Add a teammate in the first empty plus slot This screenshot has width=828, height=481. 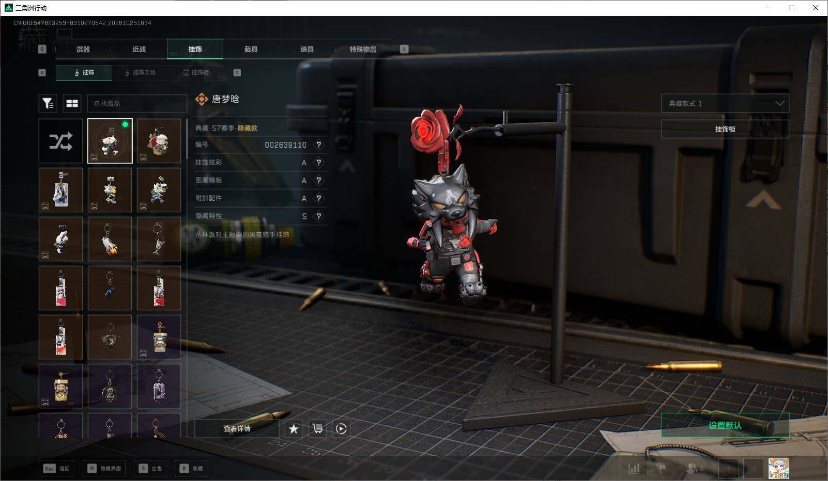pyautogui.click(x=728, y=469)
